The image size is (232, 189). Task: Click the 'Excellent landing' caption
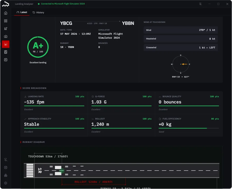[38, 62]
